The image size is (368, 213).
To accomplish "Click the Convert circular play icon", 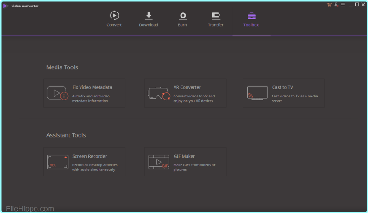I will tap(114, 15).
